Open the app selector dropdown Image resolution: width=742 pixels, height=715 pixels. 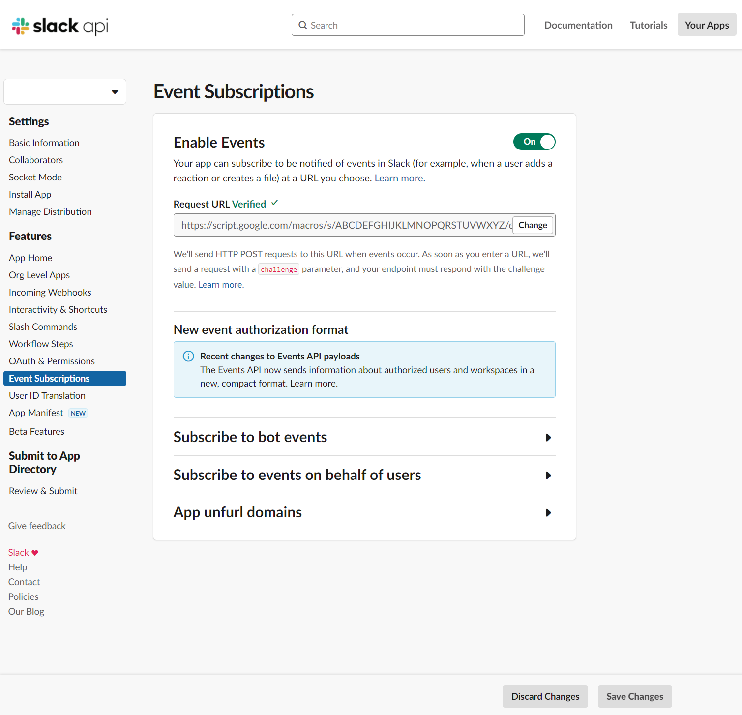coord(65,92)
